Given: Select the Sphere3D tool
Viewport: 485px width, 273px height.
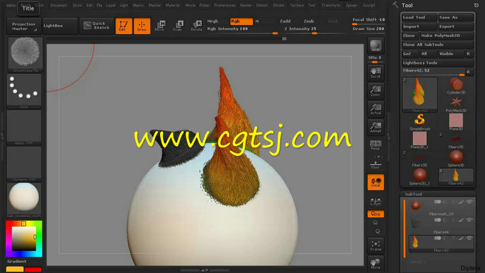Looking at the screenshot, I should (x=456, y=158).
